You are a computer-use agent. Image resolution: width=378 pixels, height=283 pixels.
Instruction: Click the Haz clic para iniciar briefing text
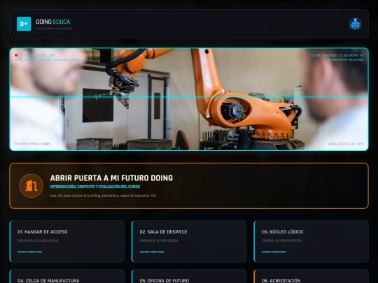pos(103,196)
